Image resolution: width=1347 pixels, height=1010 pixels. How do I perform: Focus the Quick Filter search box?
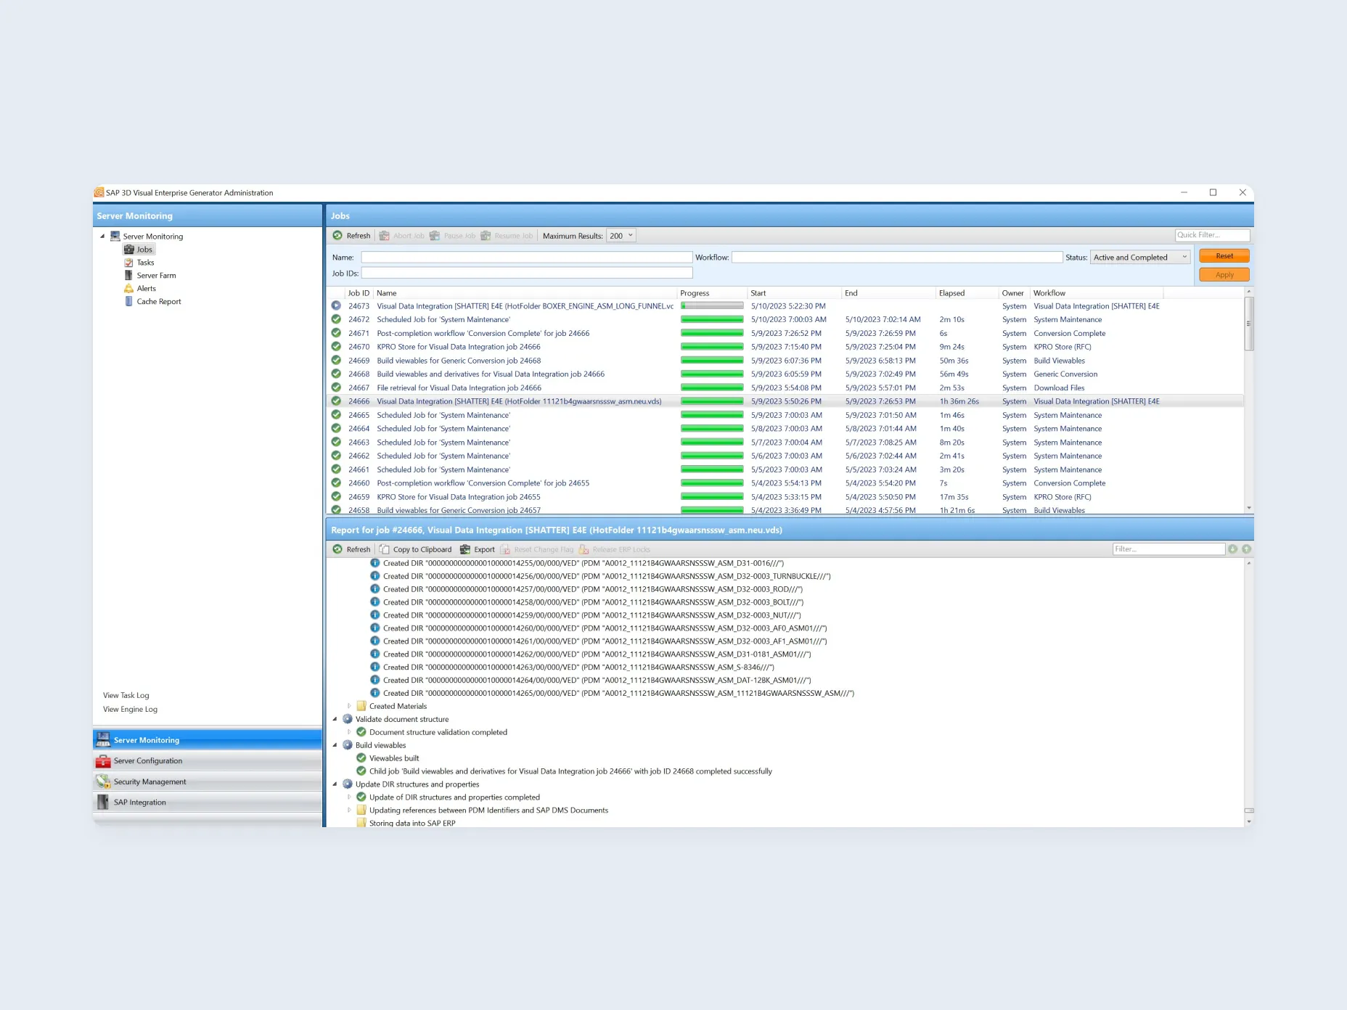pyautogui.click(x=1212, y=235)
